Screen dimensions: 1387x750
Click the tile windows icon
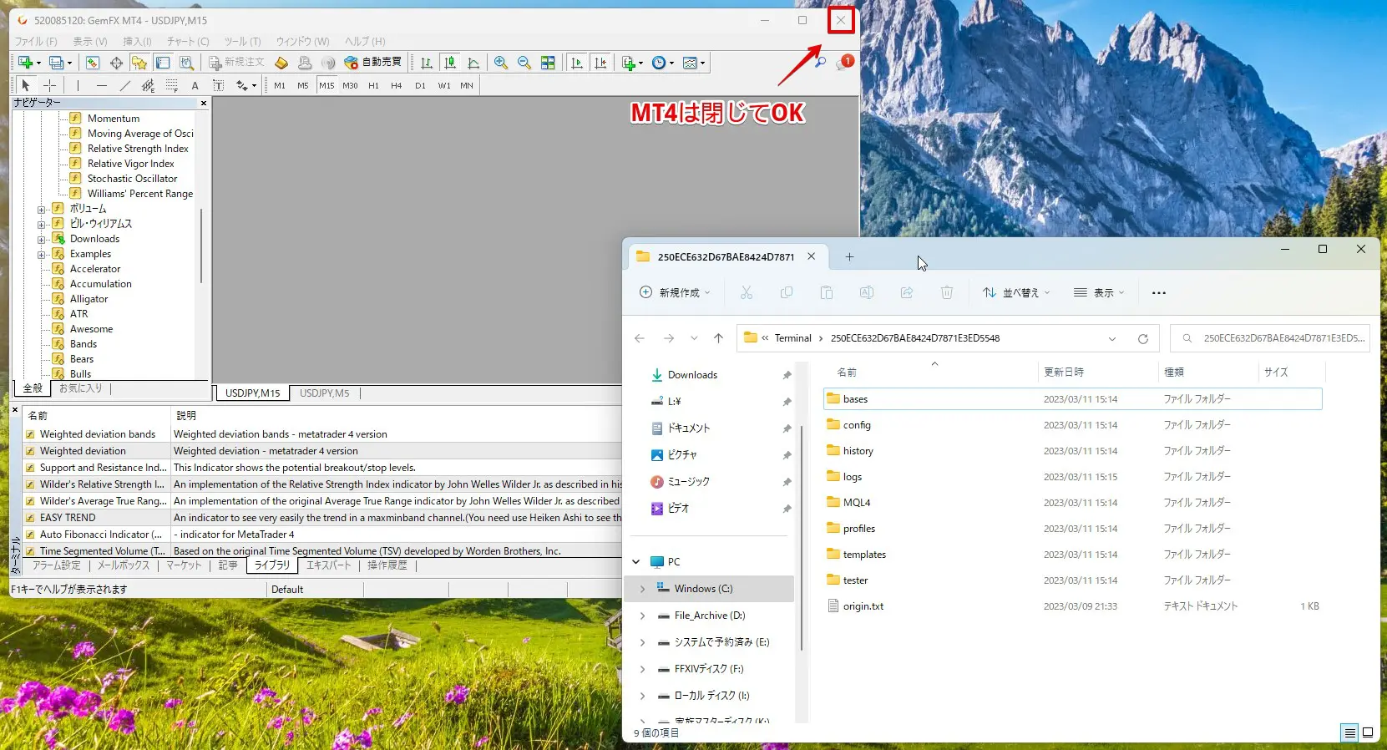[x=548, y=63]
